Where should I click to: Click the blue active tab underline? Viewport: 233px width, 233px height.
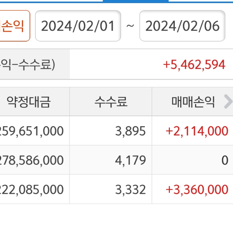coord(136,1)
